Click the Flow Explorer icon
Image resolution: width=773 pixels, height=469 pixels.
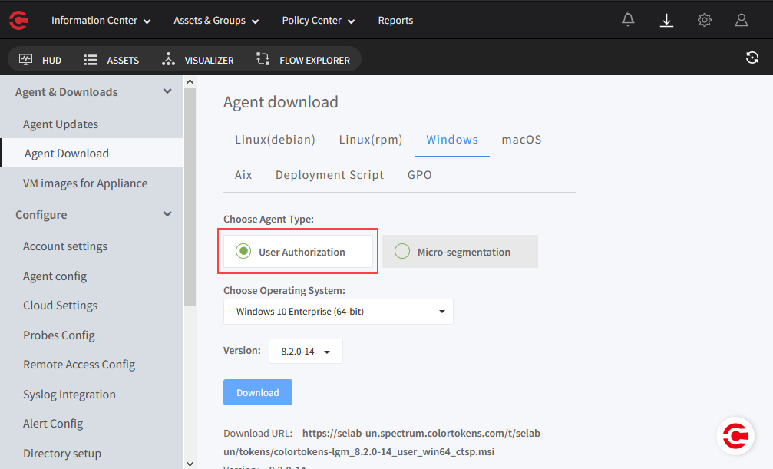point(263,59)
